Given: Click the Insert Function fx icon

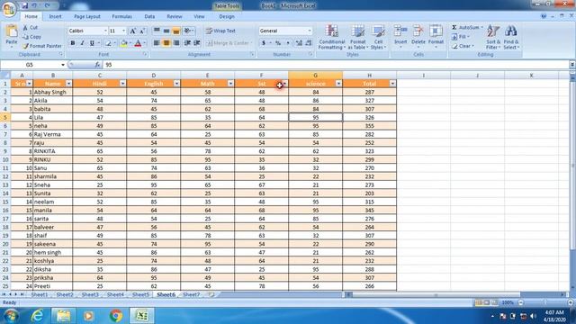Looking at the screenshot, I should 97,65.
